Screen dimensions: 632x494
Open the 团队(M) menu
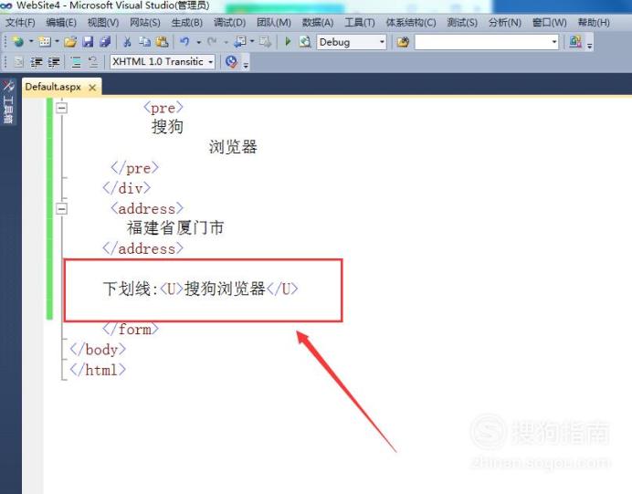click(x=274, y=22)
